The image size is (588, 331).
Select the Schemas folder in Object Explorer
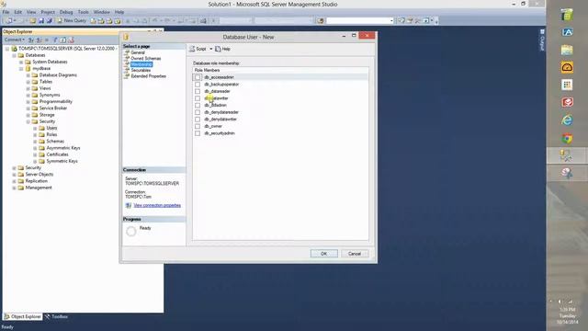click(55, 141)
